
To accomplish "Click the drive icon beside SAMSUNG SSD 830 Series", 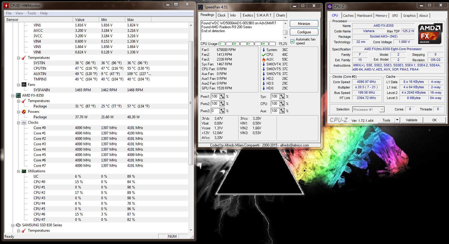I will point(18,225).
